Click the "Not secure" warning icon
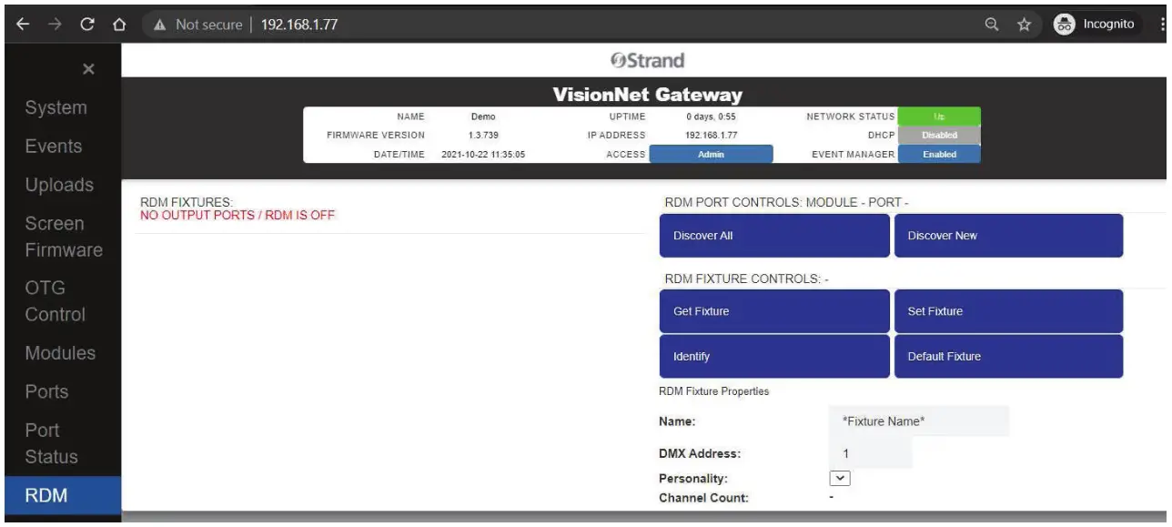 click(161, 24)
